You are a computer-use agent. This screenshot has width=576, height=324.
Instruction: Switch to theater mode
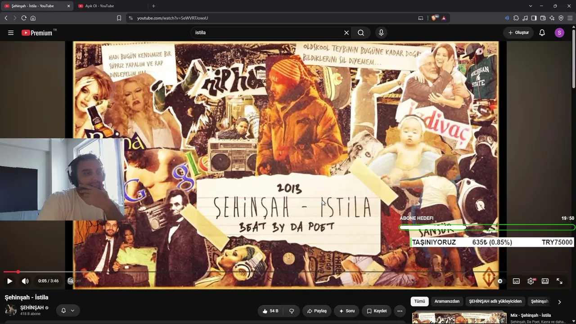545,281
